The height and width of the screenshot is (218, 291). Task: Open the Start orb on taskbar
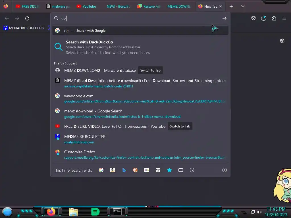click(x=7, y=212)
